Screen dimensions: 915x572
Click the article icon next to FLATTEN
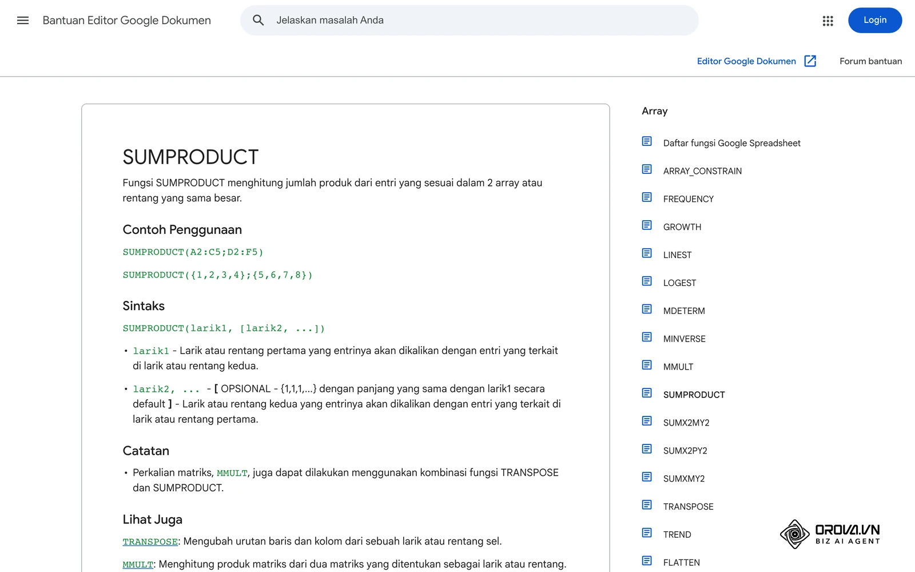[x=647, y=562]
